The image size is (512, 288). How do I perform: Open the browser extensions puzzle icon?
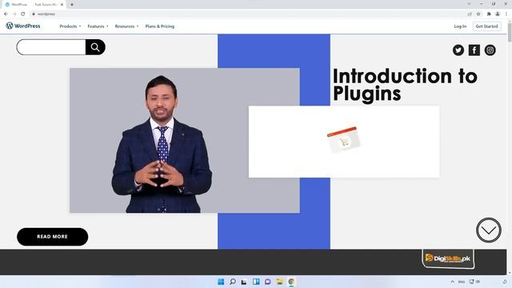pyautogui.click(x=489, y=14)
